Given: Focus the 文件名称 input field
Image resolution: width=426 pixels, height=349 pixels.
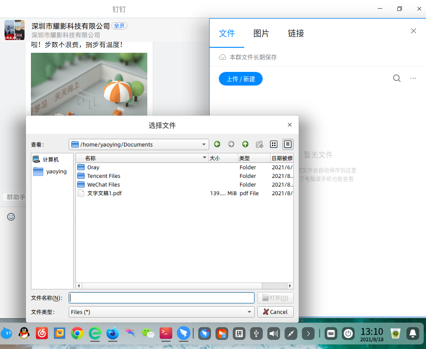Looking at the screenshot, I should [161, 298].
